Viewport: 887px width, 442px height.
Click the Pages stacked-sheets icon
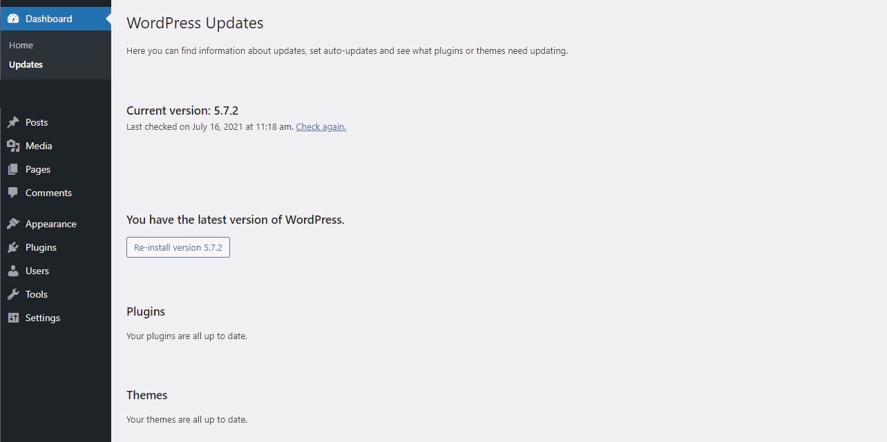(13, 169)
